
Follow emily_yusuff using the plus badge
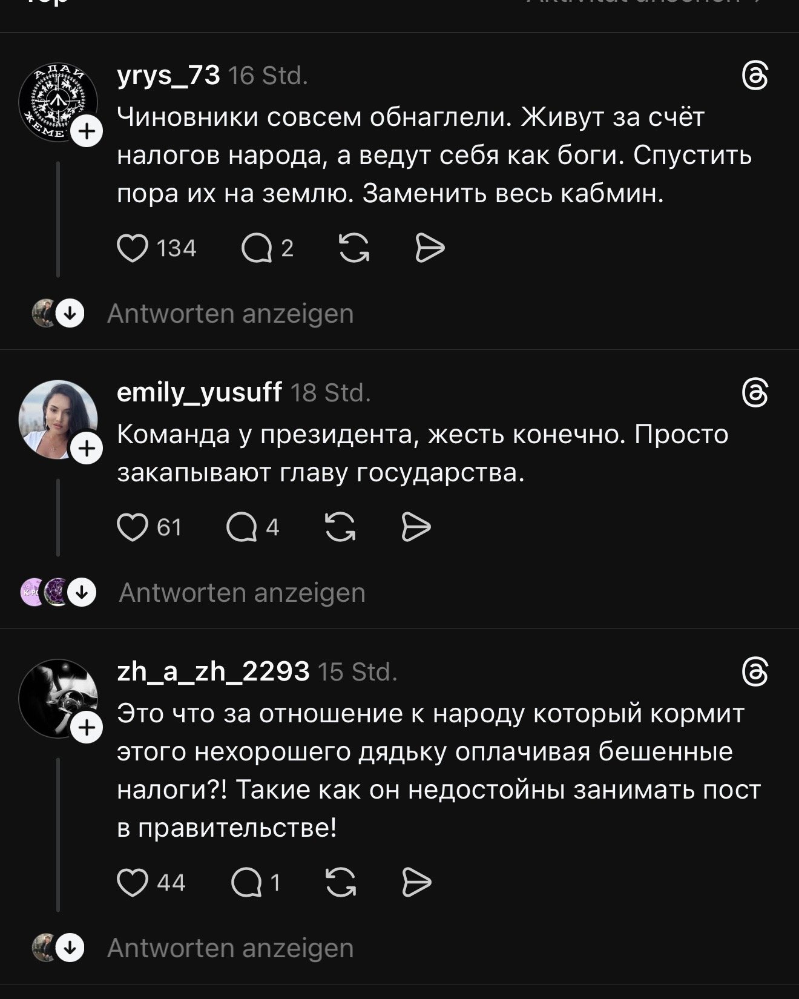click(x=87, y=449)
